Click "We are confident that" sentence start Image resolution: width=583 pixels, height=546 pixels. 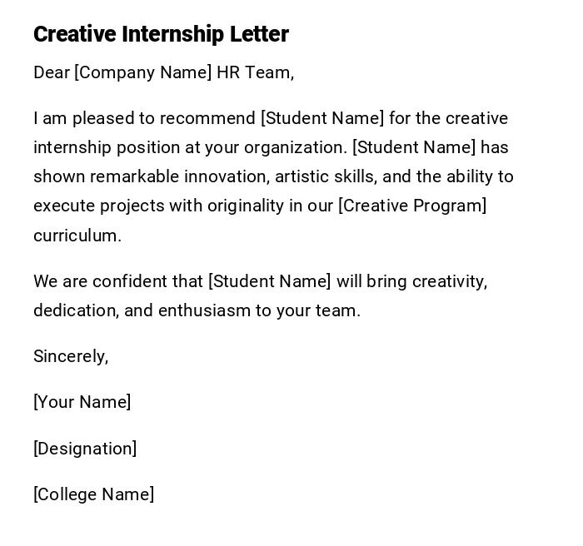(x=118, y=281)
